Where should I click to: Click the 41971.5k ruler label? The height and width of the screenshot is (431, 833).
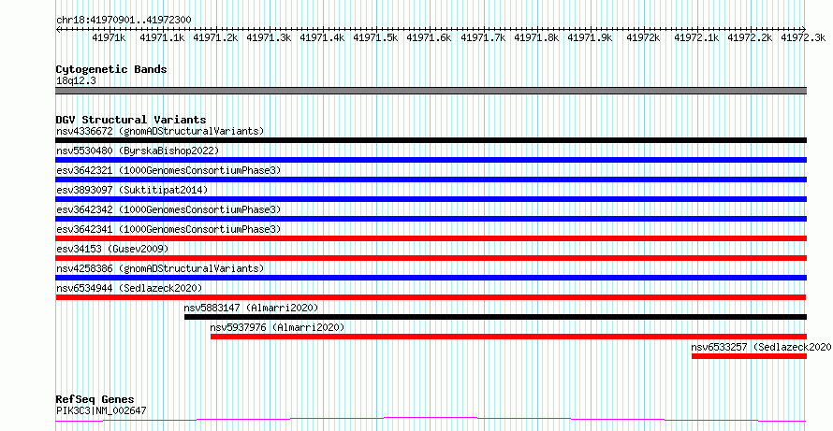(x=375, y=37)
